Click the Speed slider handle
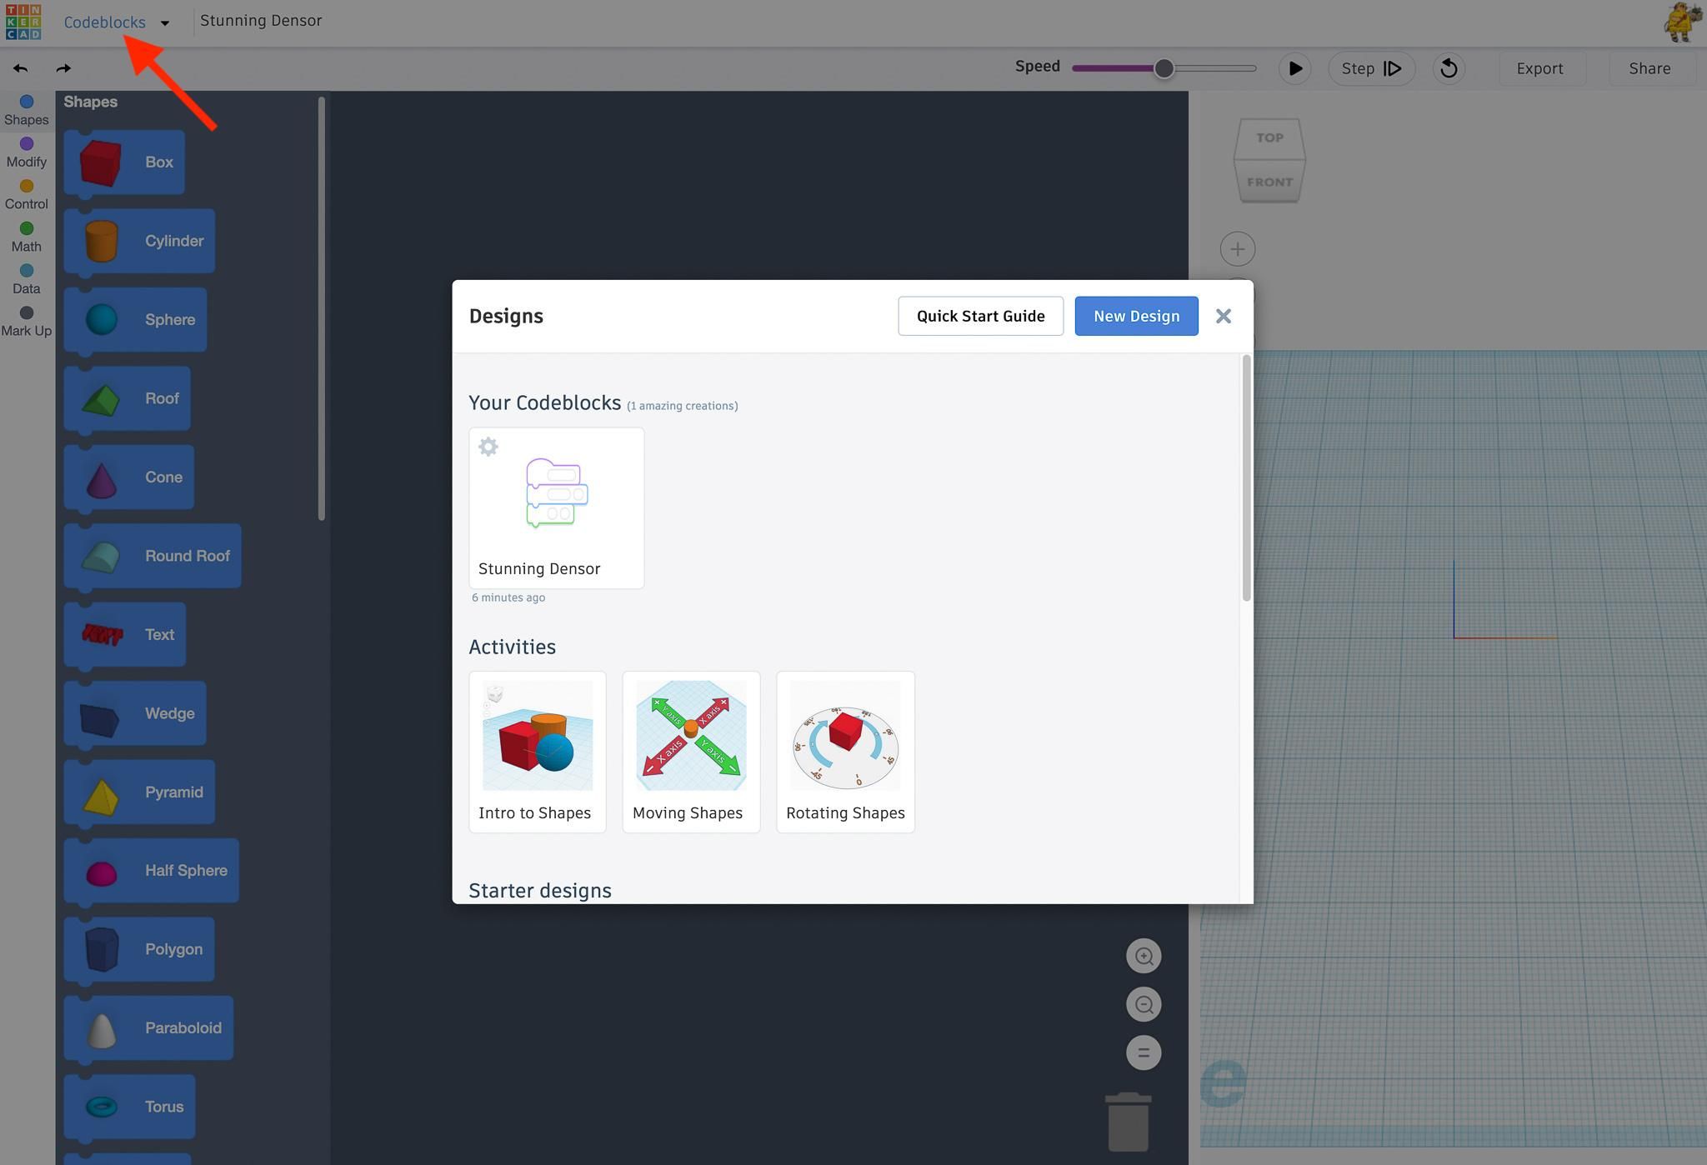The height and width of the screenshot is (1165, 1707). [x=1164, y=68]
